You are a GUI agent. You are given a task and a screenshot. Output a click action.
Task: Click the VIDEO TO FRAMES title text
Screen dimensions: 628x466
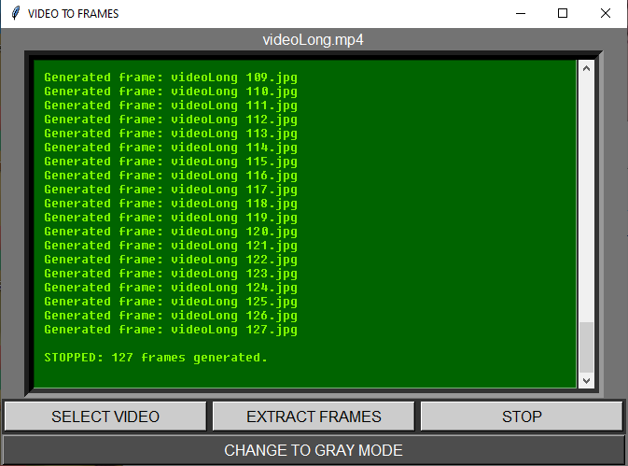click(x=73, y=14)
